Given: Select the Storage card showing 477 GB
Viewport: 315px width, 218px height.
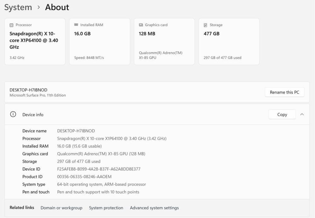Looking at the screenshot, I should pos(229,42).
